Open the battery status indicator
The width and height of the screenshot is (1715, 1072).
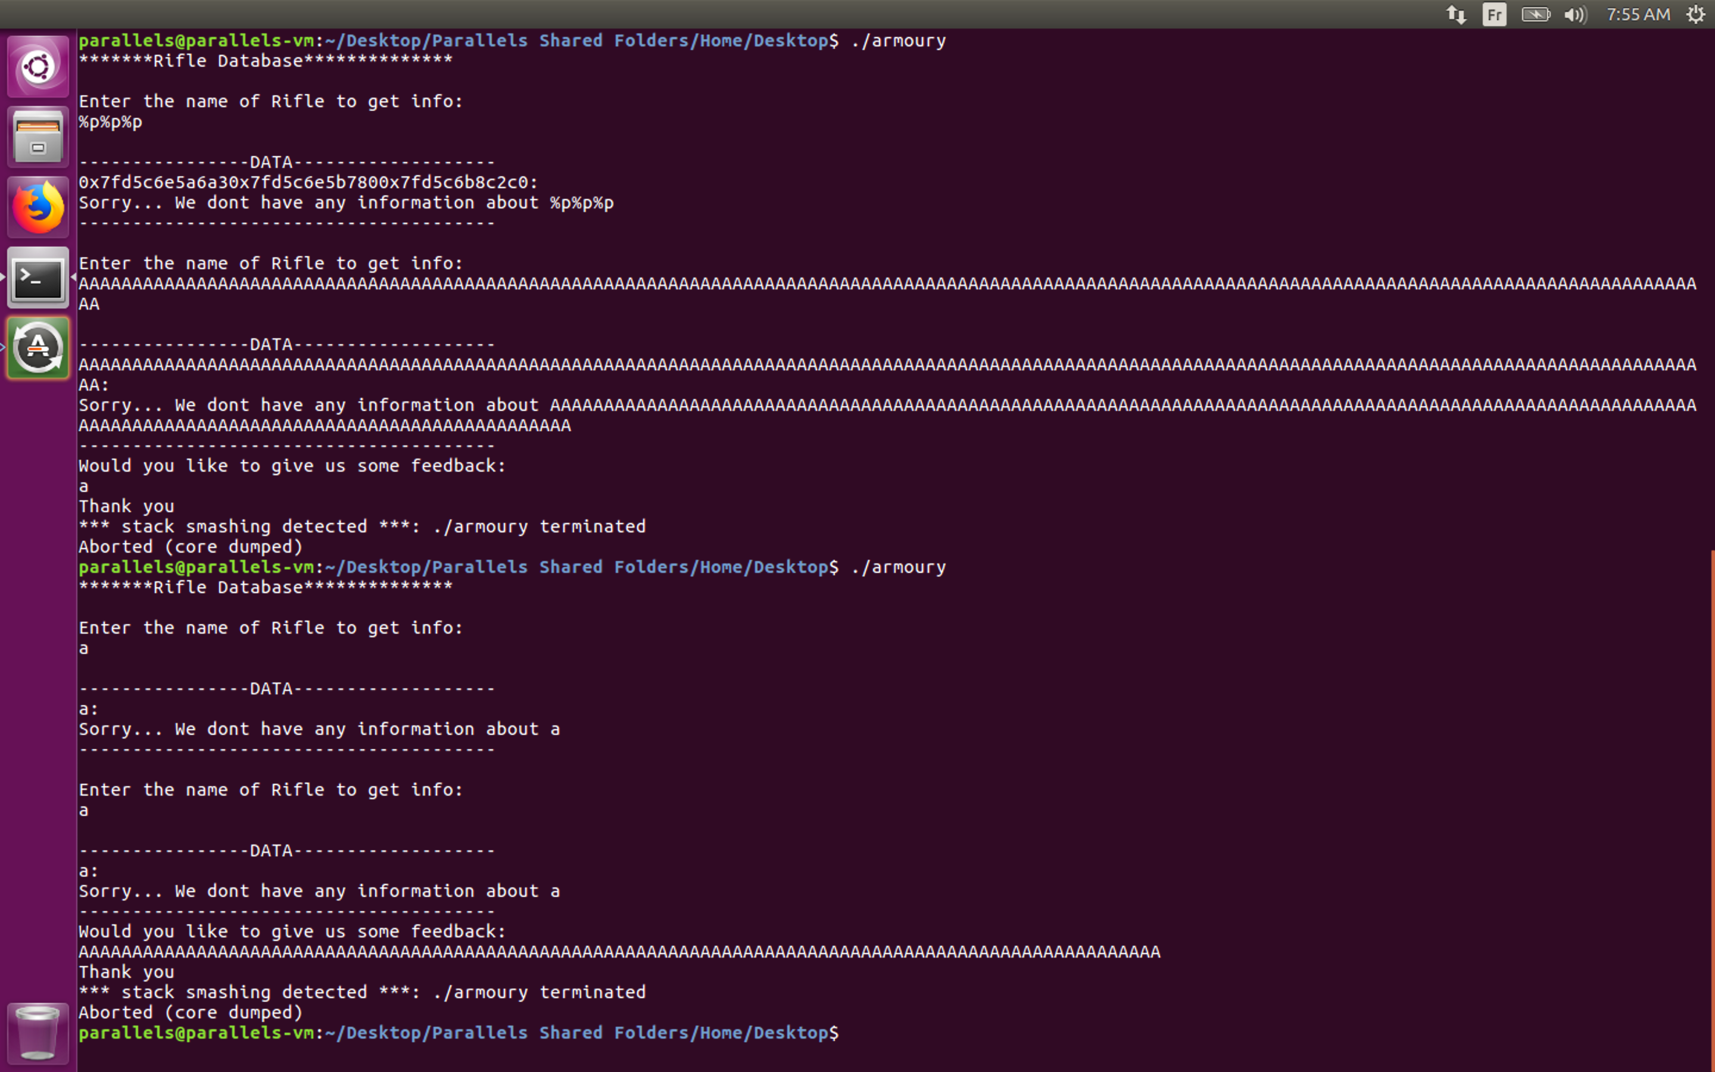(1535, 14)
